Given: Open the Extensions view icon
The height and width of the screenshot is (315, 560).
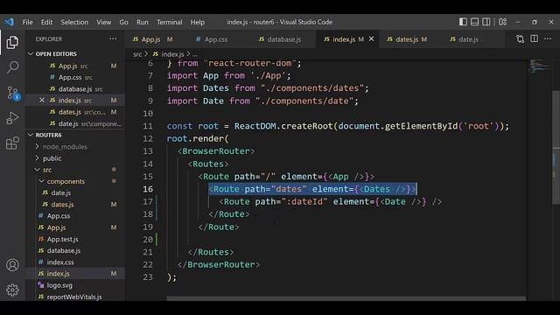Looking at the screenshot, I should click(x=12, y=143).
